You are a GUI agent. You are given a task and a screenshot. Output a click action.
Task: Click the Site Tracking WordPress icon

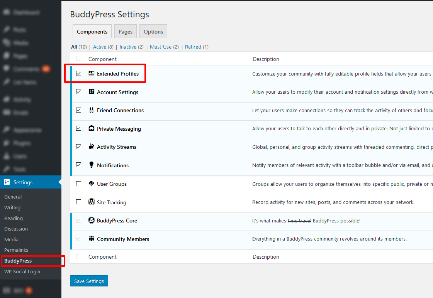92,202
